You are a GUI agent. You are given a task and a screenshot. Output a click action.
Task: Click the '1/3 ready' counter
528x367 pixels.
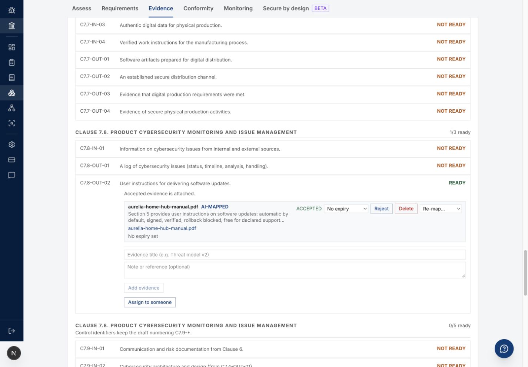(460, 132)
